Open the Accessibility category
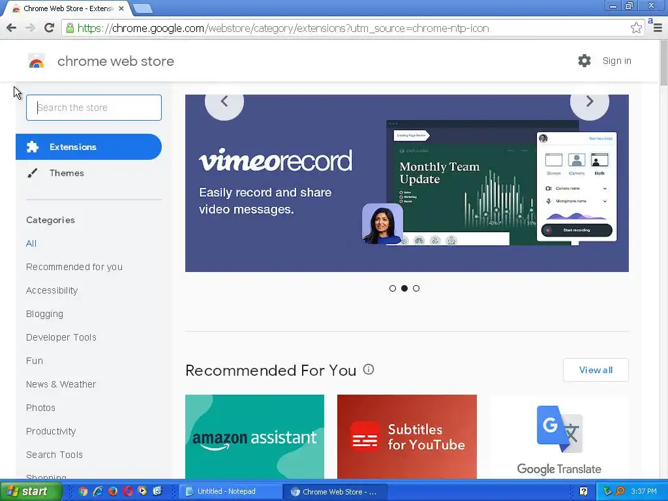This screenshot has height=501, width=668. tap(52, 290)
